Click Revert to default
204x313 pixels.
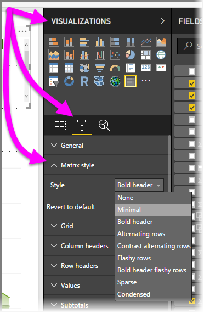click(71, 207)
